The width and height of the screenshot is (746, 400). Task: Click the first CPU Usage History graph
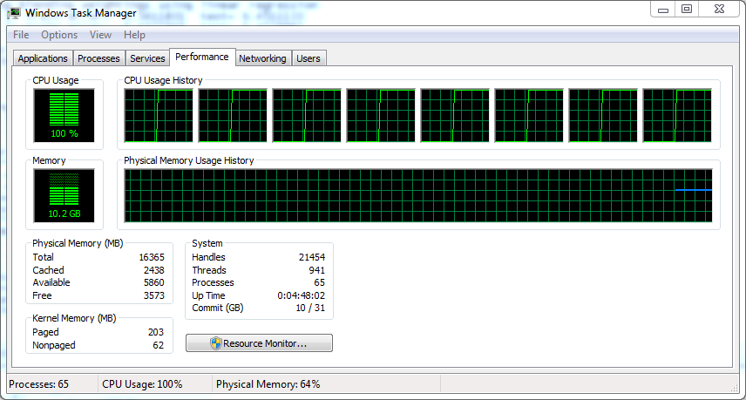[x=159, y=116]
